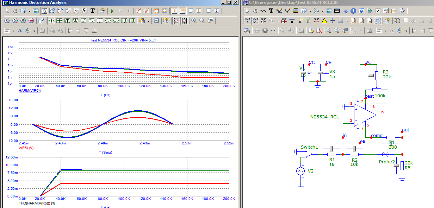
Task: Open the shapes dropdown arrow in schematic toolbar
Action: 310,11
